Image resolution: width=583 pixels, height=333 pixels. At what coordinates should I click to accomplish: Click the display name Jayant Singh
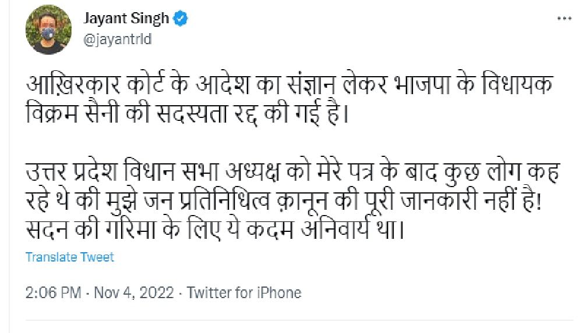[126, 19]
